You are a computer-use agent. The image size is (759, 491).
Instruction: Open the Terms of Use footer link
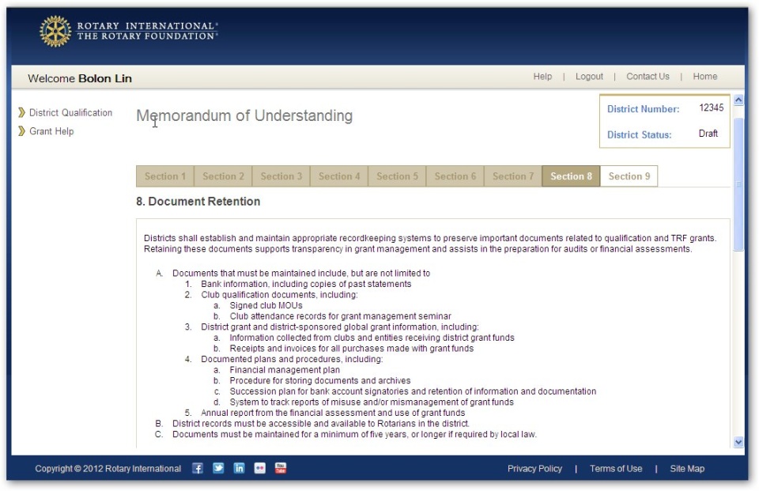[x=616, y=469]
